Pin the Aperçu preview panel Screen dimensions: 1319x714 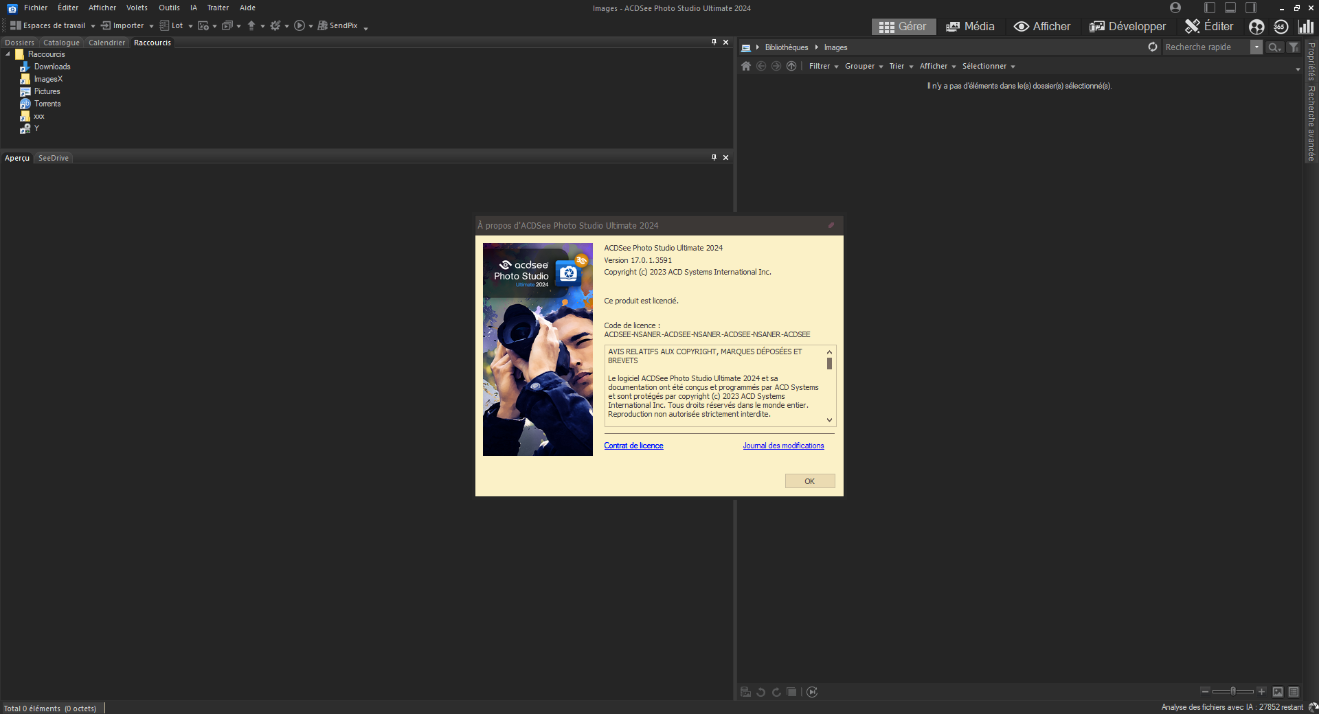[714, 157]
